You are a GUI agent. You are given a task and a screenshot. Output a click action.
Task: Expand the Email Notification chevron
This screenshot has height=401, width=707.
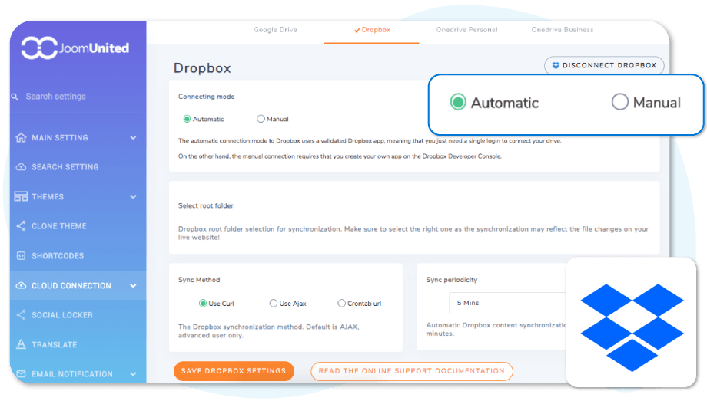click(x=133, y=374)
